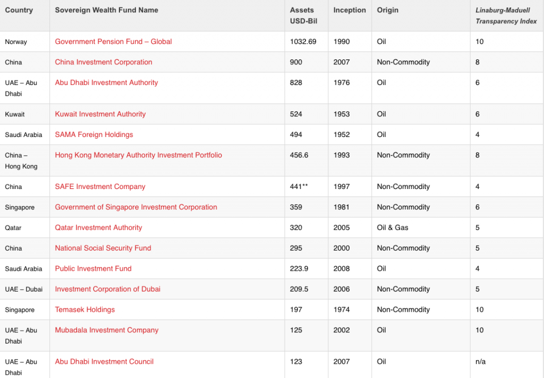Click China Investment Corporation link
The image size is (544, 378).
point(104,62)
